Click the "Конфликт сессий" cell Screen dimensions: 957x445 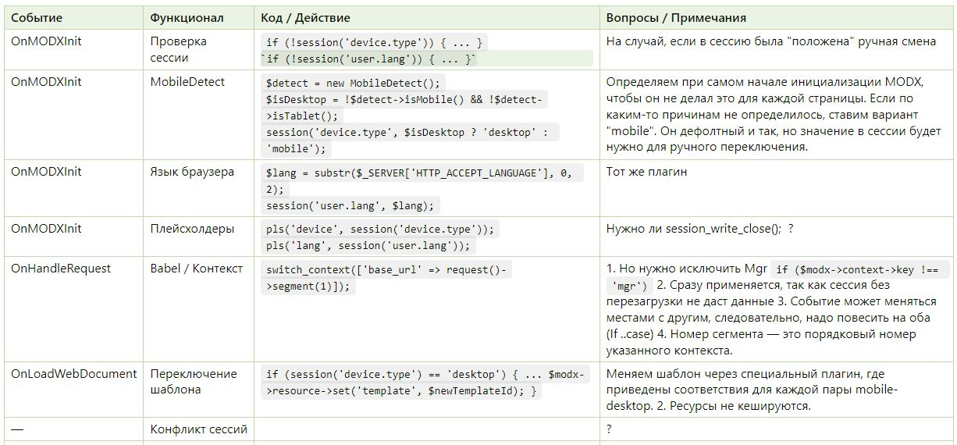click(198, 429)
